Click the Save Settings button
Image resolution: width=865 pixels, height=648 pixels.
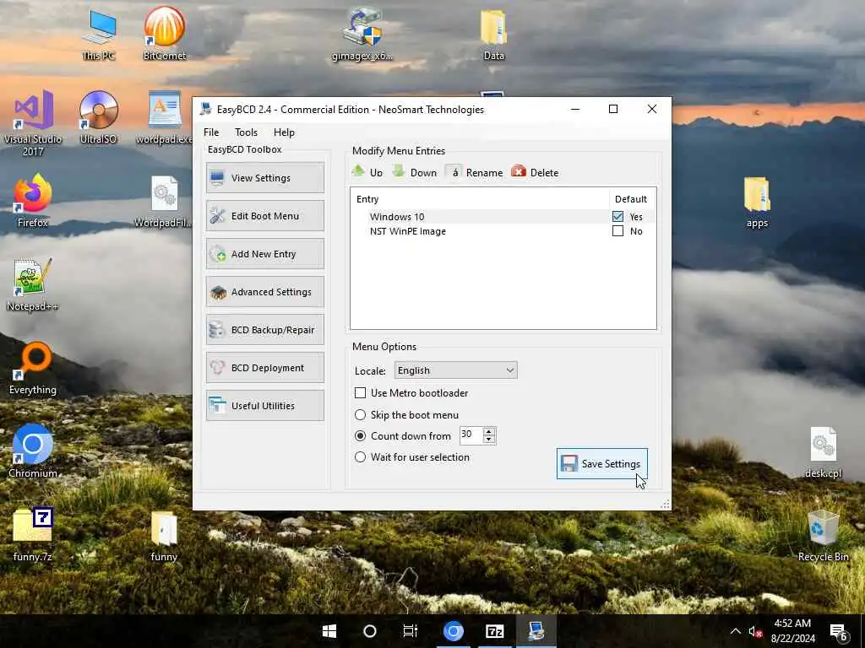point(601,464)
